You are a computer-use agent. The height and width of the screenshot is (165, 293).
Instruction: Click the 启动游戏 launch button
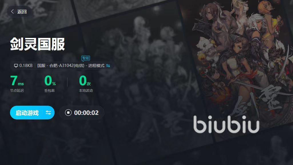(x=27, y=113)
